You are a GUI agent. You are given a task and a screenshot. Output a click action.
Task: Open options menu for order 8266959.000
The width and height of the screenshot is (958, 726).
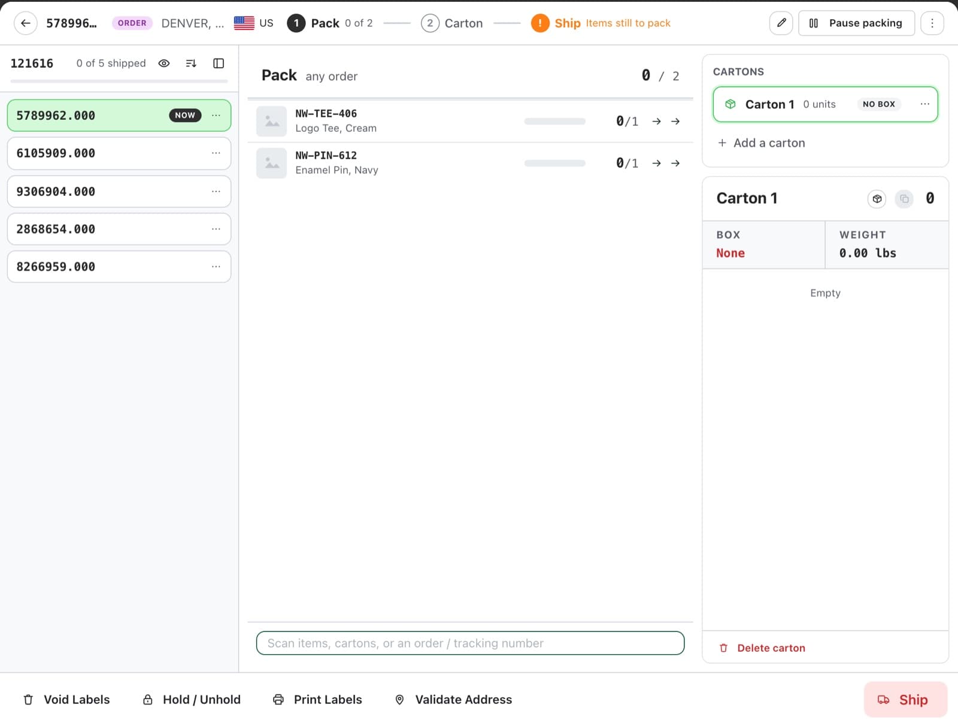click(x=216, y=267)
